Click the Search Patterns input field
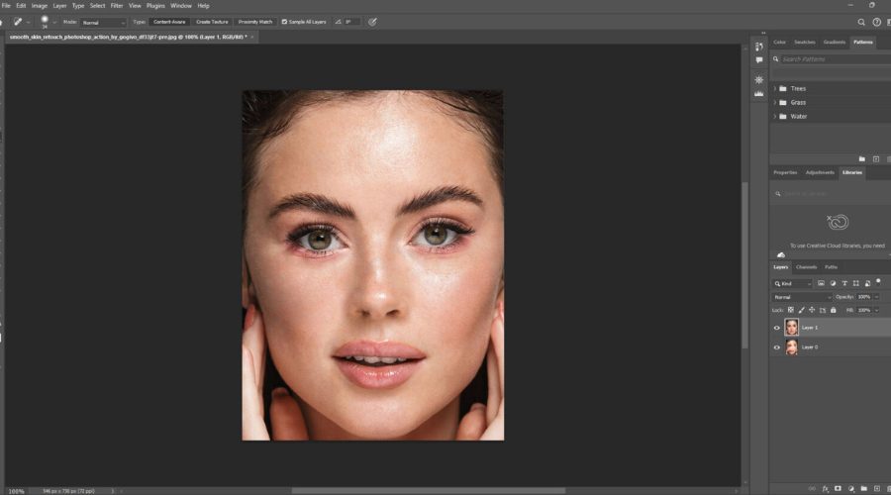The image size is (891, 495). pyautogui.click(x=836, y=59)
